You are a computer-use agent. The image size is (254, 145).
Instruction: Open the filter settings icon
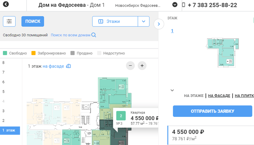(x=9, y=21)
